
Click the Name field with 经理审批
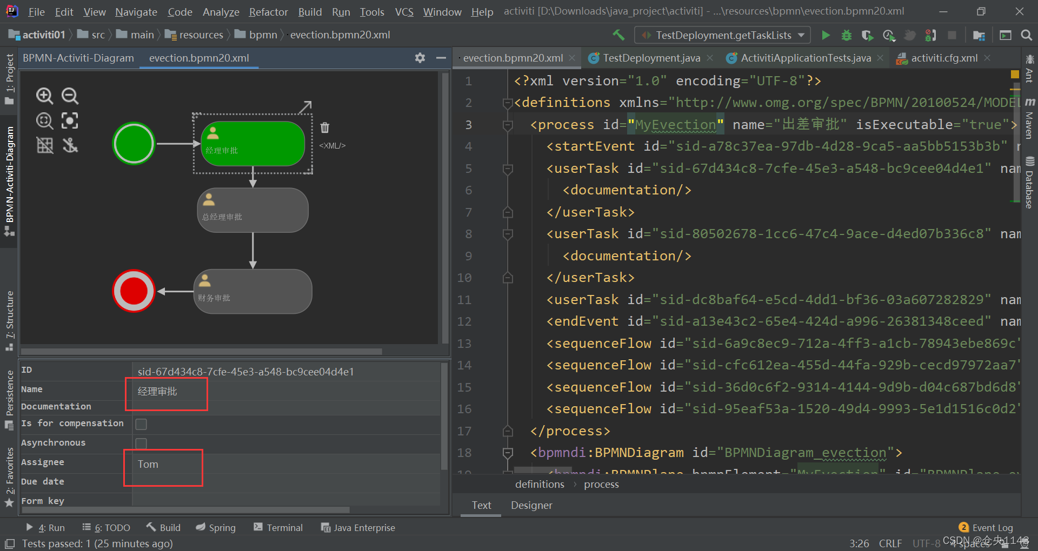tap(287, 391)
